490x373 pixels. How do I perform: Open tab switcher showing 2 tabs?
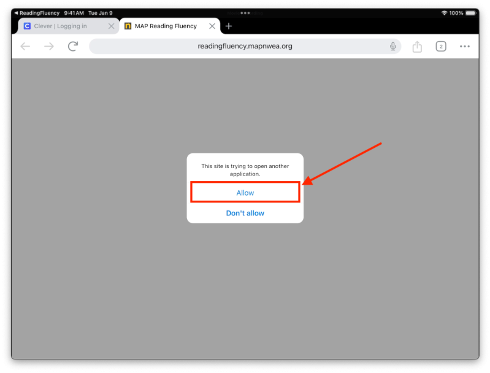point(440,47)
